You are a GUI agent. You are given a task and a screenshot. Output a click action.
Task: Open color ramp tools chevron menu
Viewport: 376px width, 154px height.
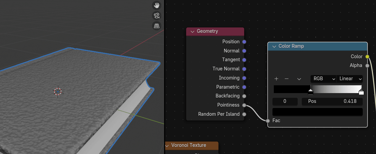point(299,79)
